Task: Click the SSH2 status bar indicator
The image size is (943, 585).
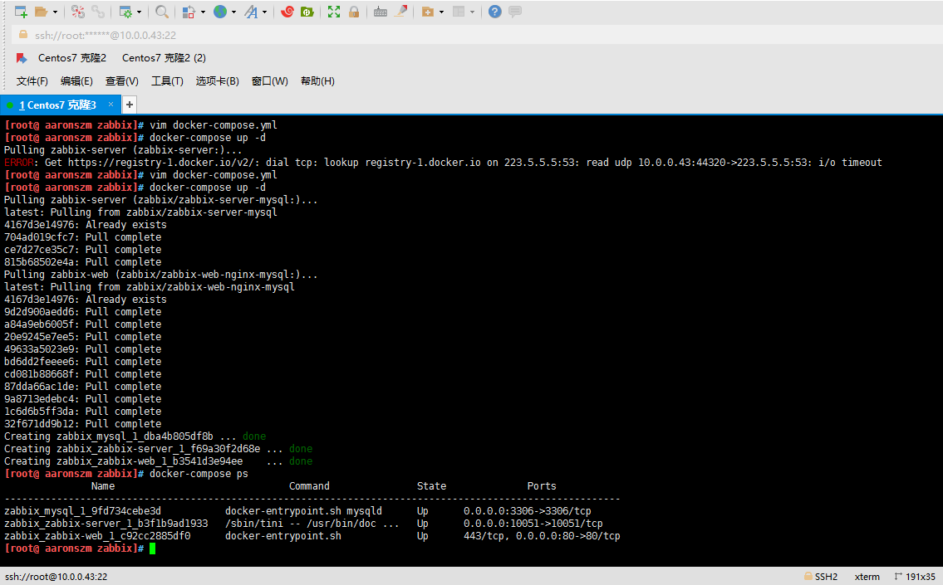Action: point(821,577)
